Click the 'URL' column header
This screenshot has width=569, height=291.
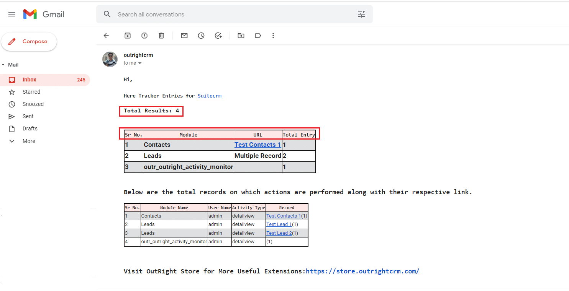pyautogui.click(x=258, y=135)
